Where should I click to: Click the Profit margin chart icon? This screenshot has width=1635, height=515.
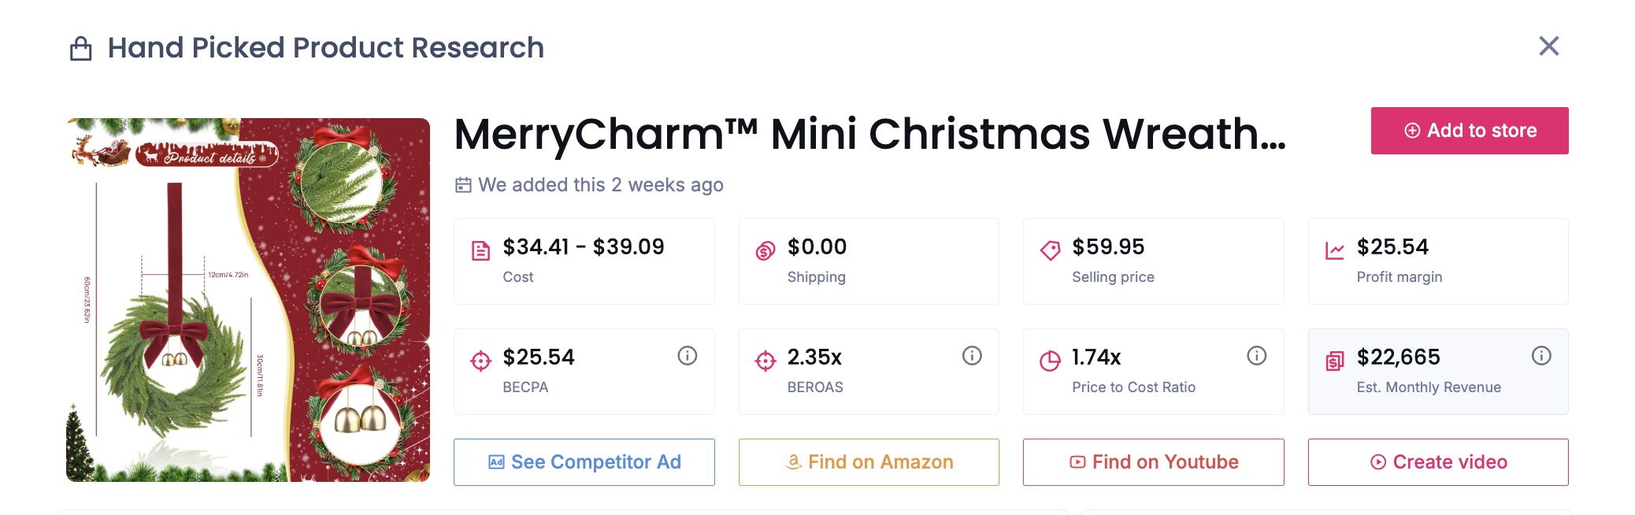[1335, 251]
